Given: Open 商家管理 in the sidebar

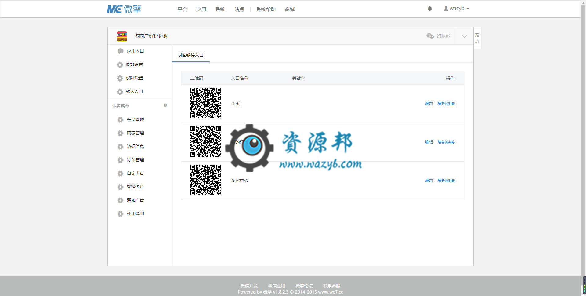Looking at the screenshot, I should (136, 133).
